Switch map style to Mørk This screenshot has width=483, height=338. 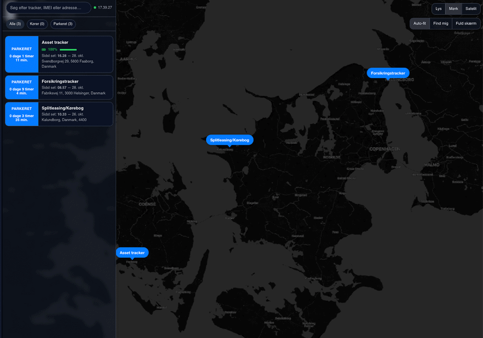pos(454,9)
